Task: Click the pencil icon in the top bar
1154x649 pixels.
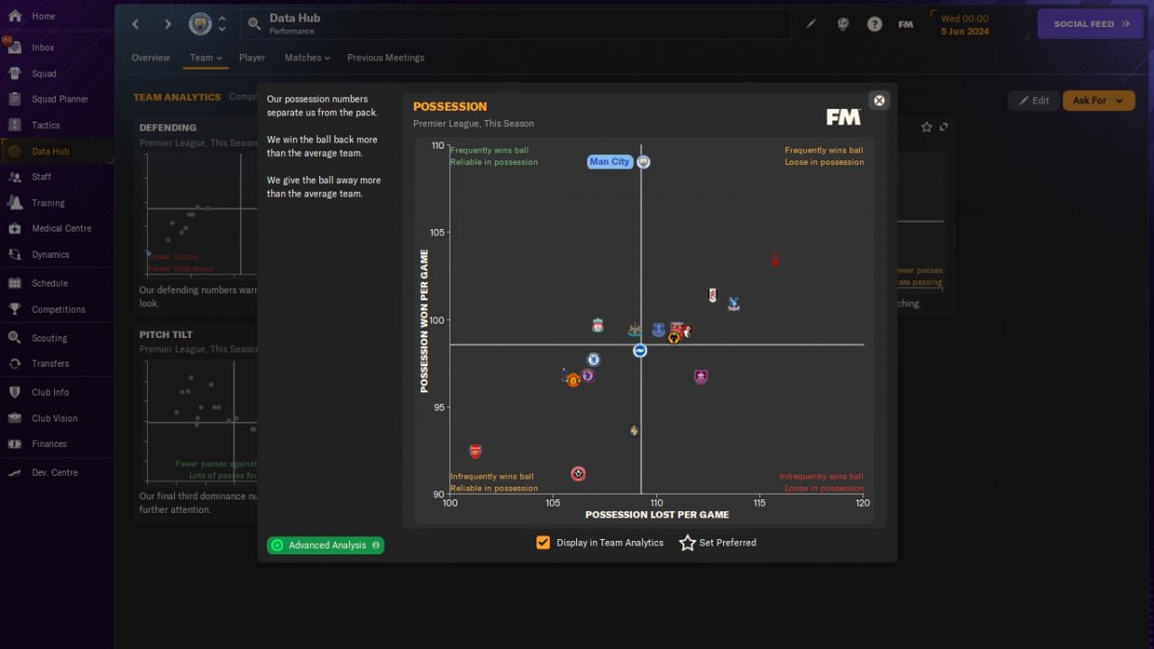Action: point(811,24)
